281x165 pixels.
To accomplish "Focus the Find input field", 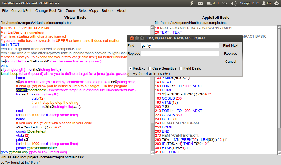I will coord(180,46).
